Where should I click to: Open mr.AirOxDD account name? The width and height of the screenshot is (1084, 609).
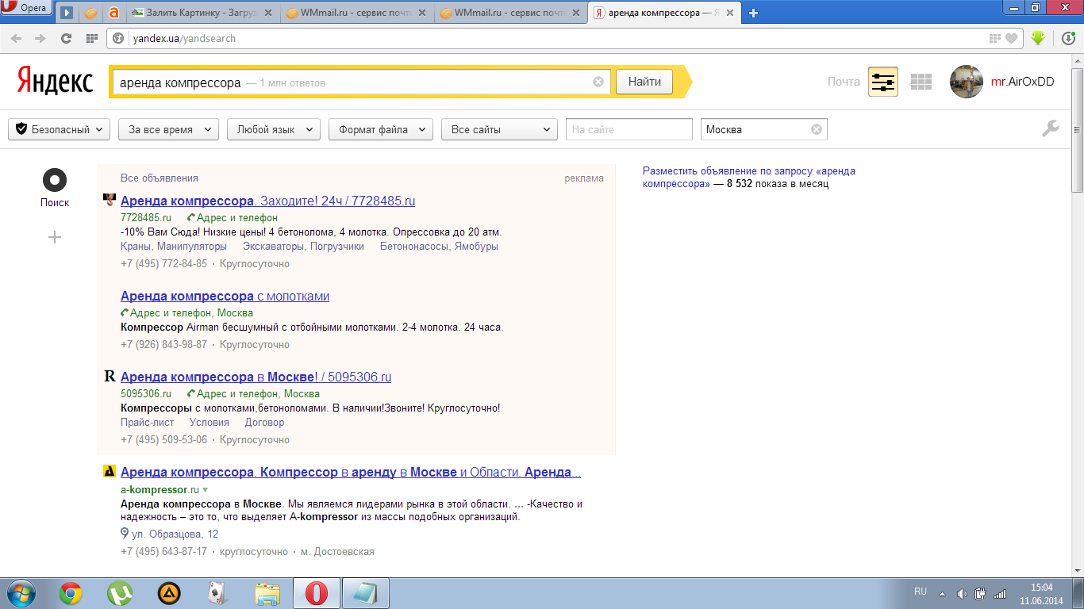(1023, 82)
